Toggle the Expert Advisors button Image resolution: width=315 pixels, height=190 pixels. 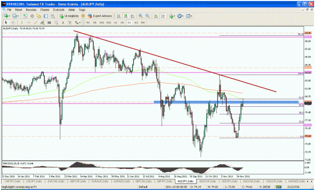coord(100,16)
